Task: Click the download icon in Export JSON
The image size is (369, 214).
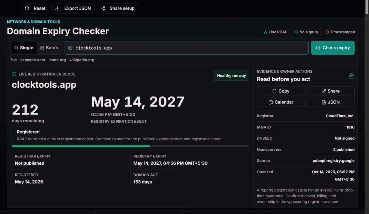Action: (x=58, y=8)
